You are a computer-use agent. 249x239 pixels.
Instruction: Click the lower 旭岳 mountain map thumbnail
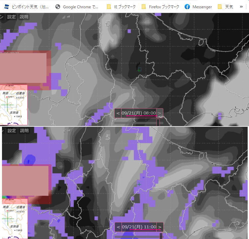click(14, 221)
